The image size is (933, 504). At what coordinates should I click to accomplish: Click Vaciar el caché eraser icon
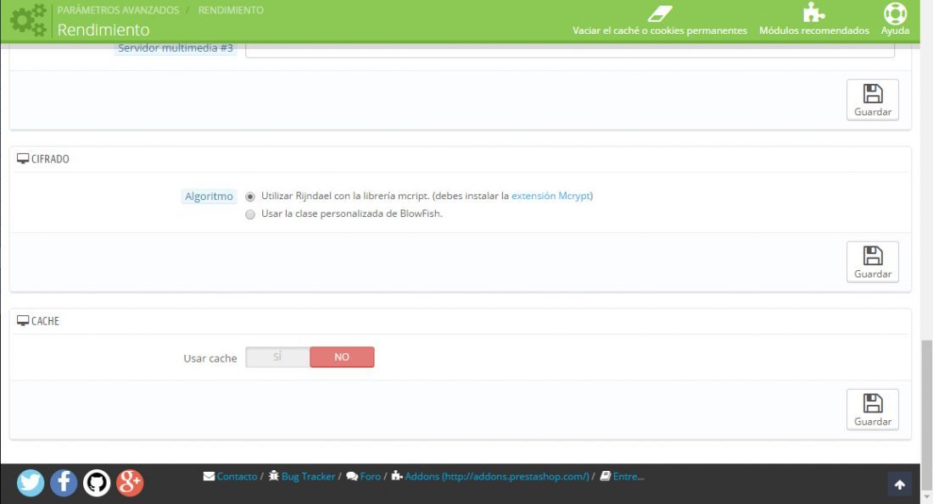click(x=659, y=13)
